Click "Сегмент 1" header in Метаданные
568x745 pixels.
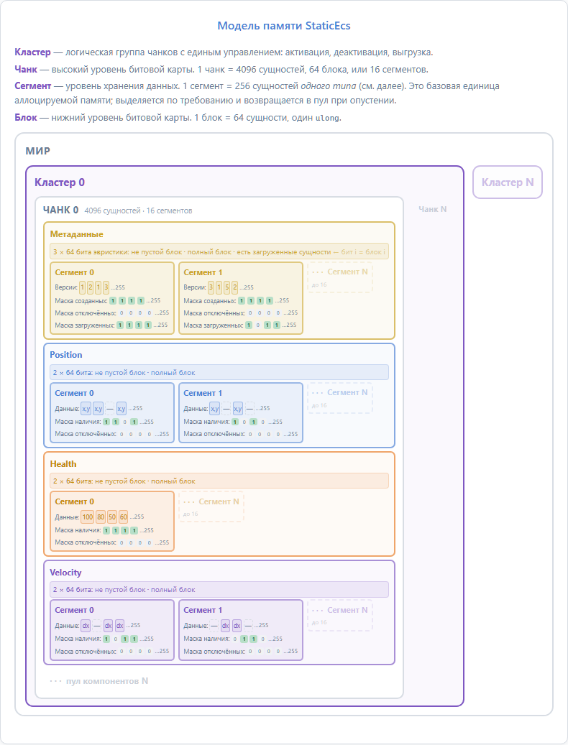203,272
